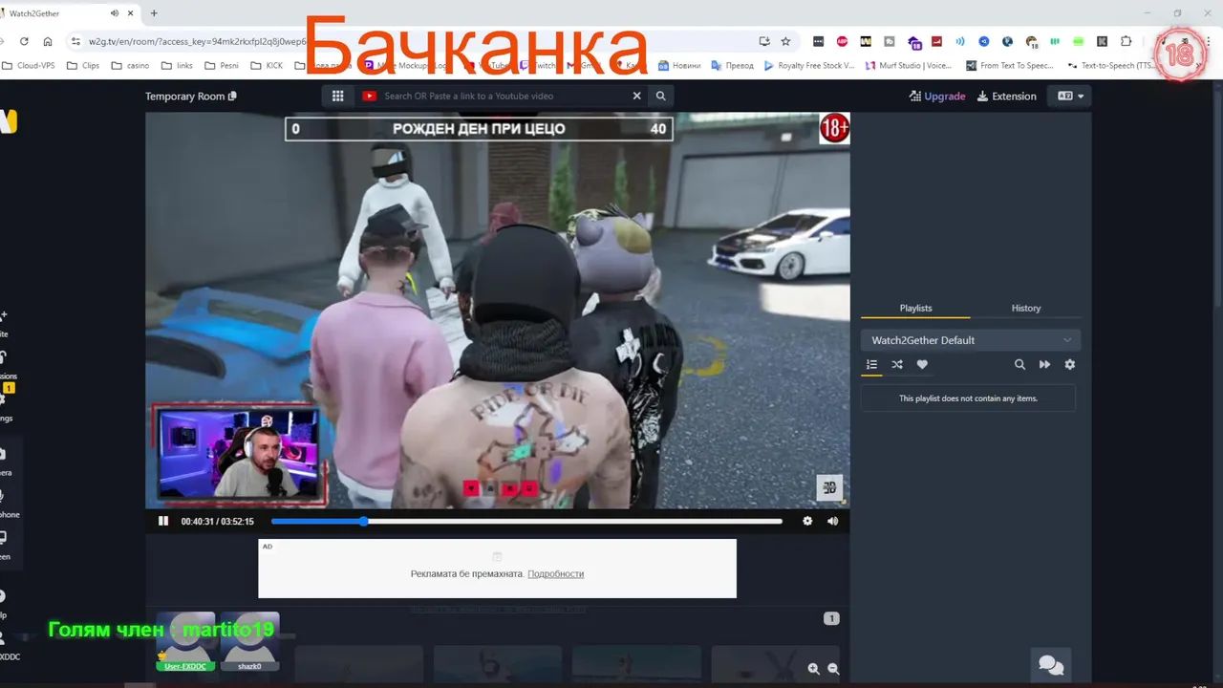
Task: Mute the Watch2Gether tab audio icon
Action: click(115, 13)
